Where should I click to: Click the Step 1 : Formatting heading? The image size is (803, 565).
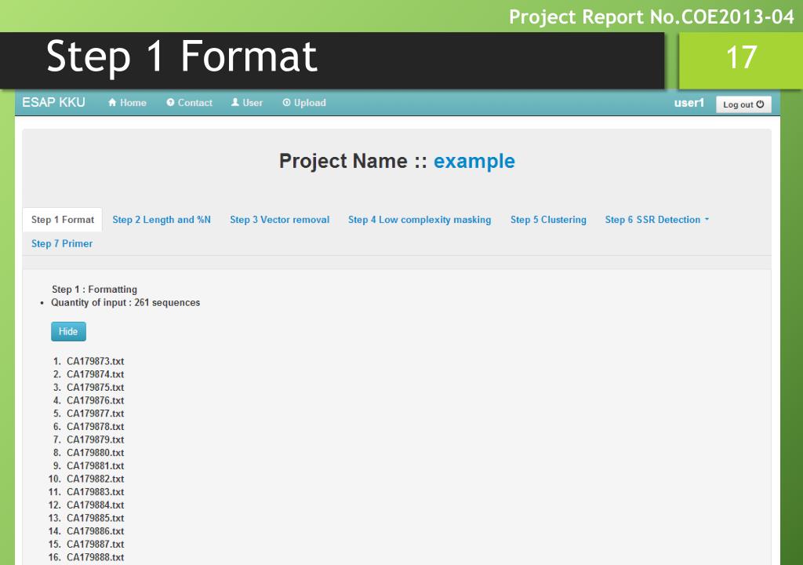pyautogui.click(x=94, y=289)
